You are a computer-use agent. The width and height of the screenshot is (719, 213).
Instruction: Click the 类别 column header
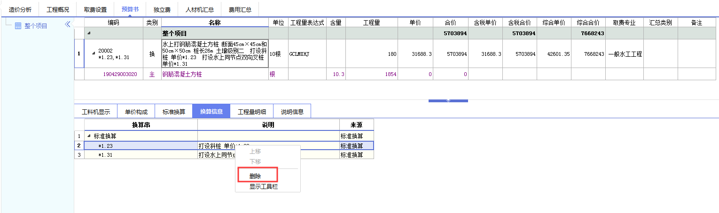click(152, 23)
